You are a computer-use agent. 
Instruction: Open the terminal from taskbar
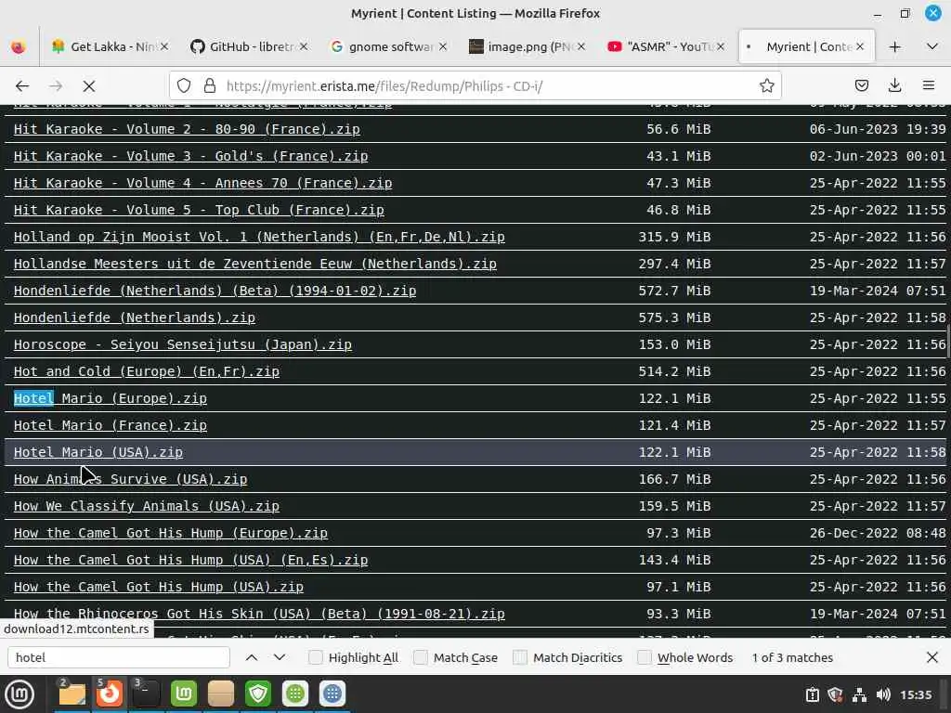coord(146,694)
